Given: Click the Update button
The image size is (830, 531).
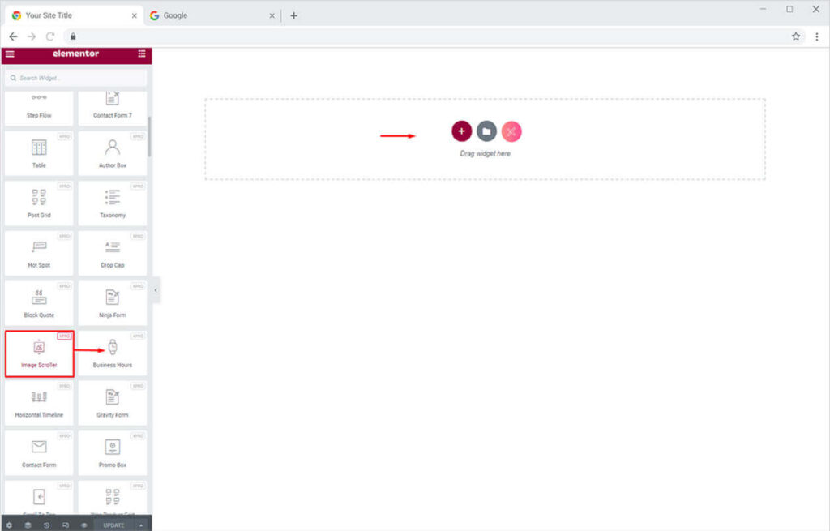Looking at the screenshot, I should [x=113, y=525].
